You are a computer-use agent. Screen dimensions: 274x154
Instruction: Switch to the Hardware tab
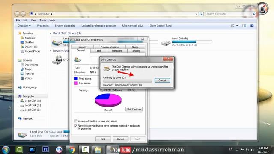pos(117,51)
